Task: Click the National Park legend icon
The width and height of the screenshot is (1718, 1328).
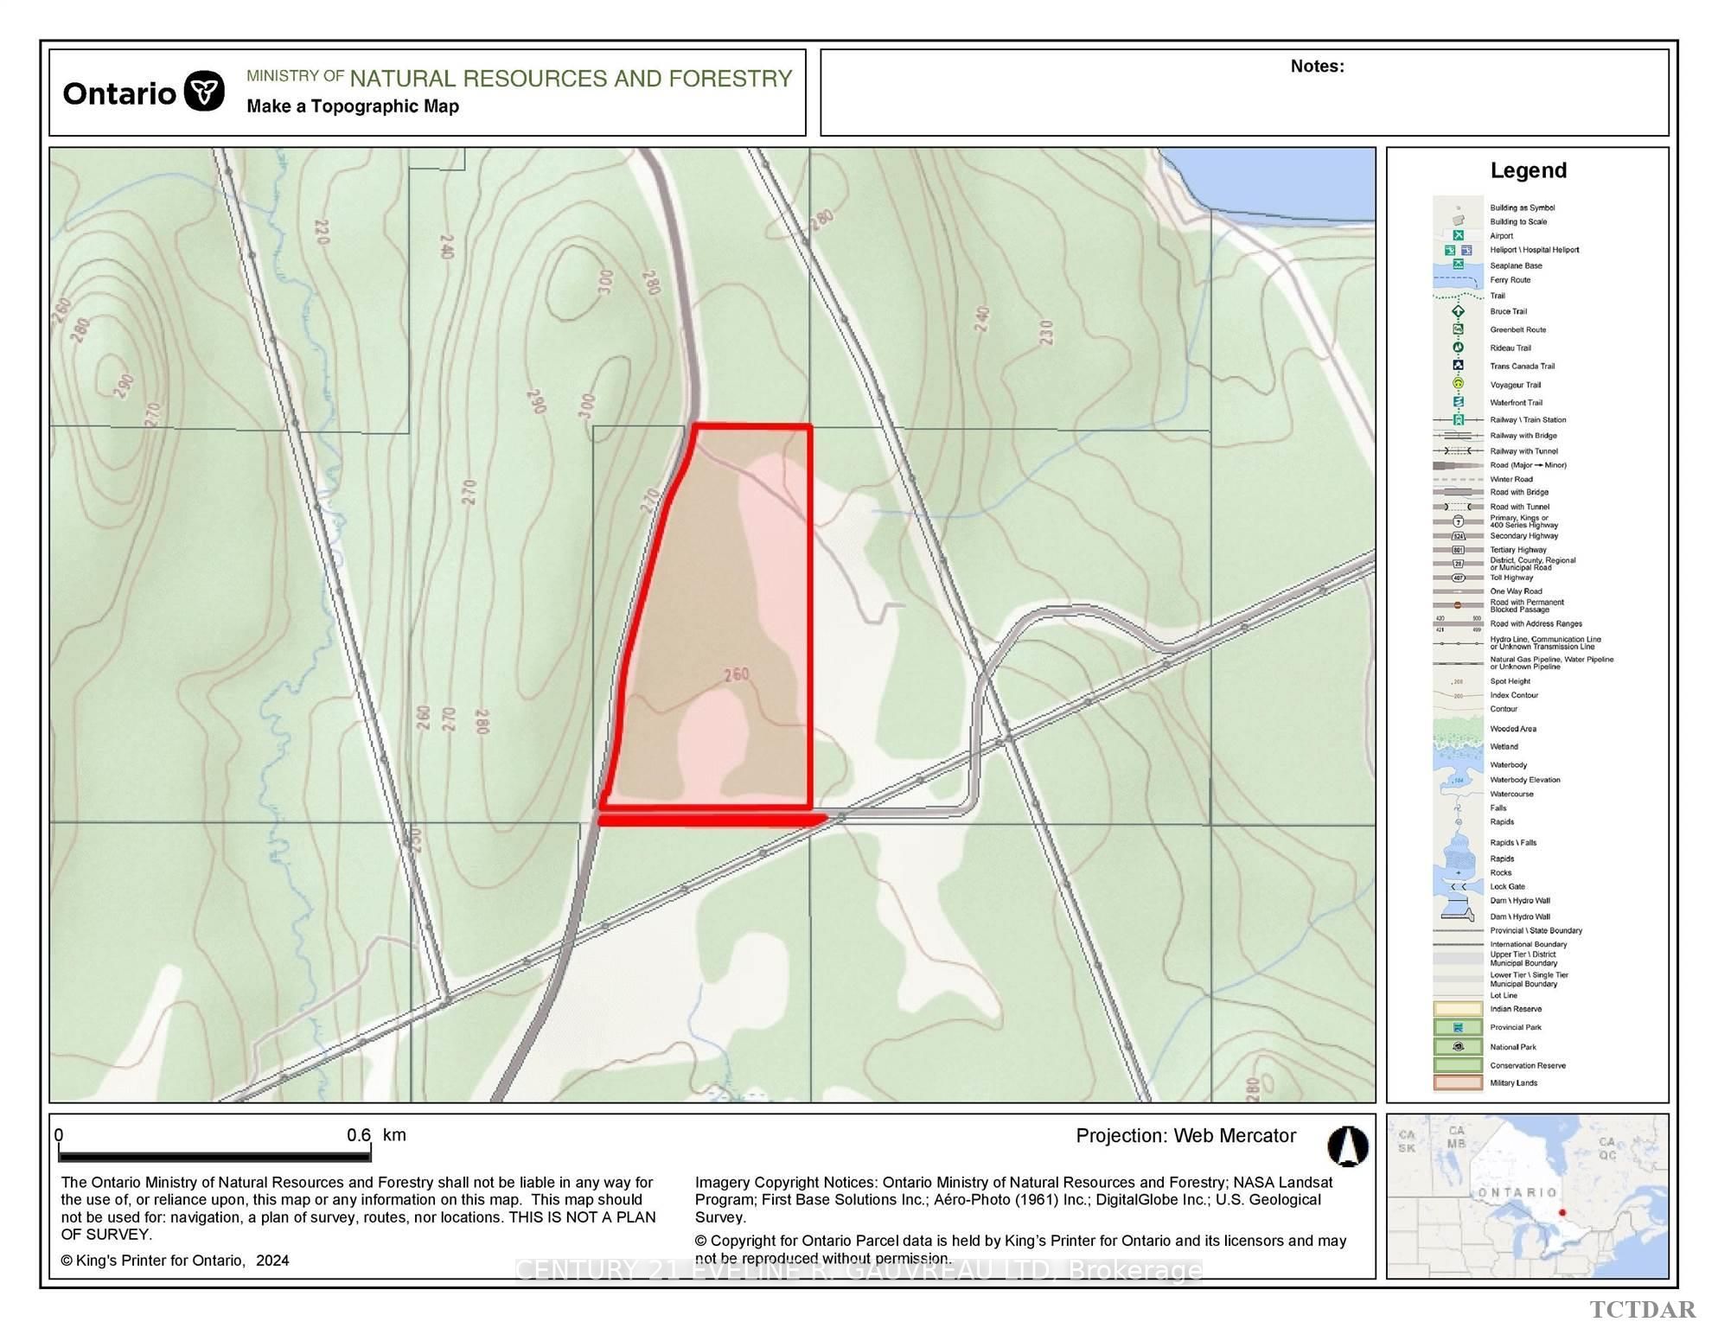Action: (1458, 1046)
